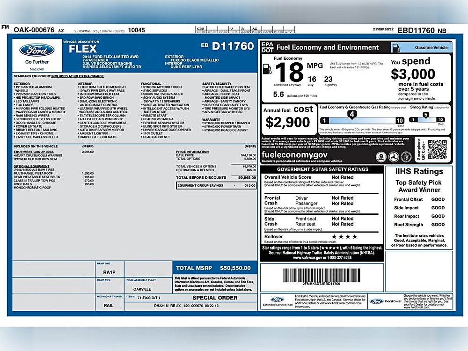
Task: Click the EPA DOT badge
Action: (267, 47)
